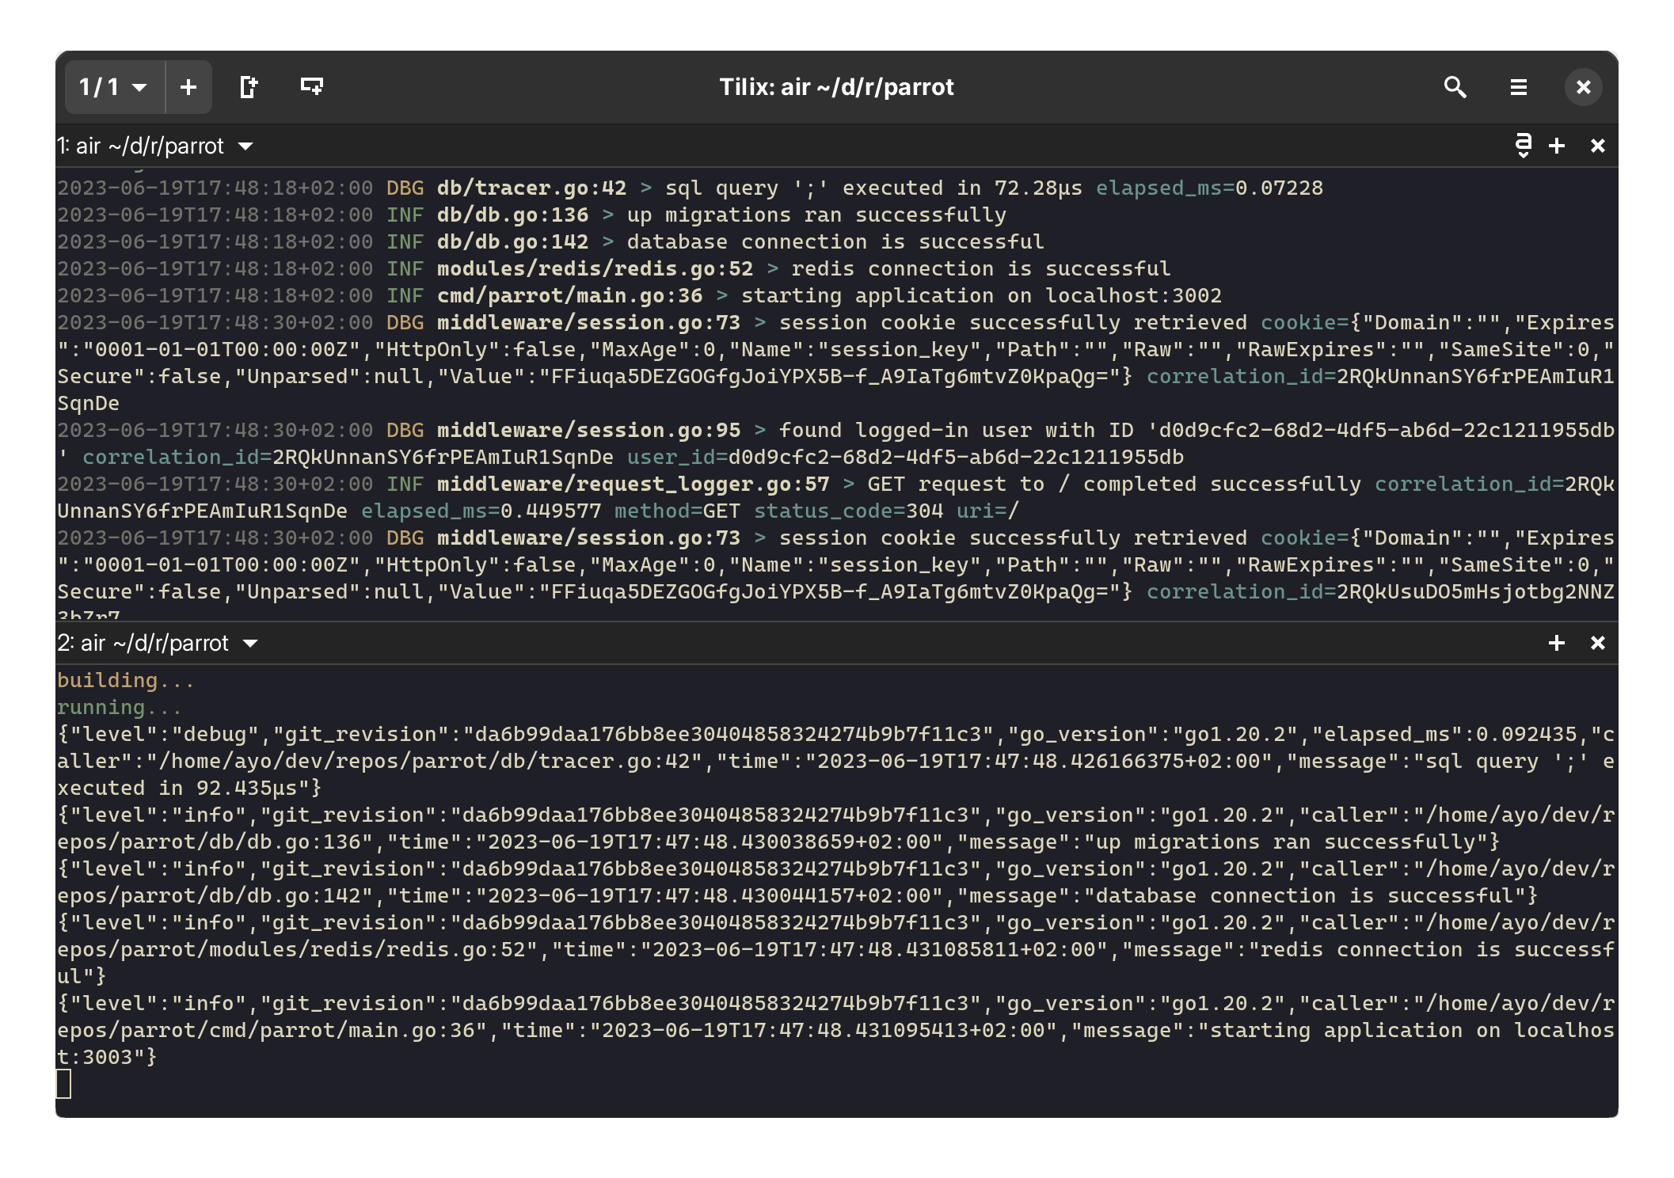Click the 'localhost:3002' log line in terminal 1
1674x1178 pixels.
[x=1132, y=296]
